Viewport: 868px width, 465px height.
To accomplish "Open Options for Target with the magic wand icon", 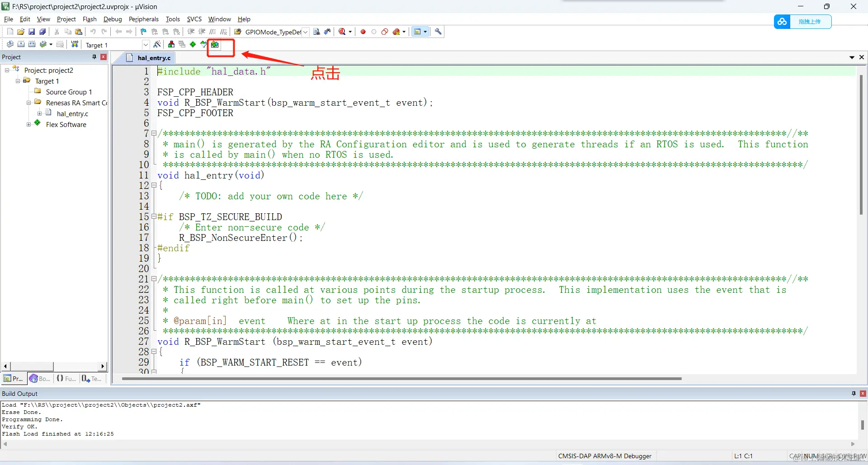I will point(157,44).
